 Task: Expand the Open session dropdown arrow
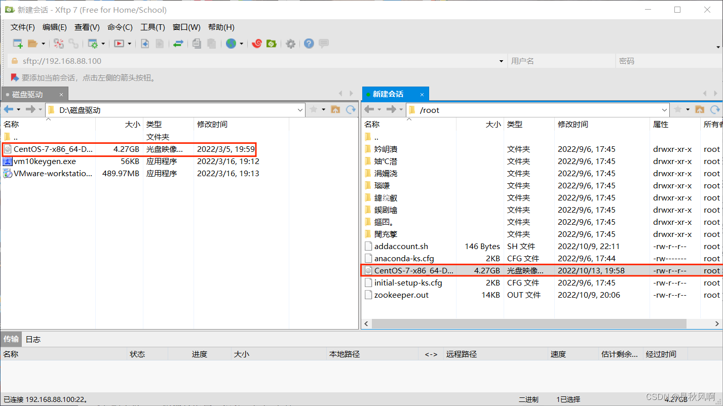click(43, 44)
